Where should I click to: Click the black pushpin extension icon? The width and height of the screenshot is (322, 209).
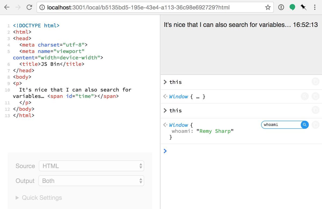[x=303, y=8]
